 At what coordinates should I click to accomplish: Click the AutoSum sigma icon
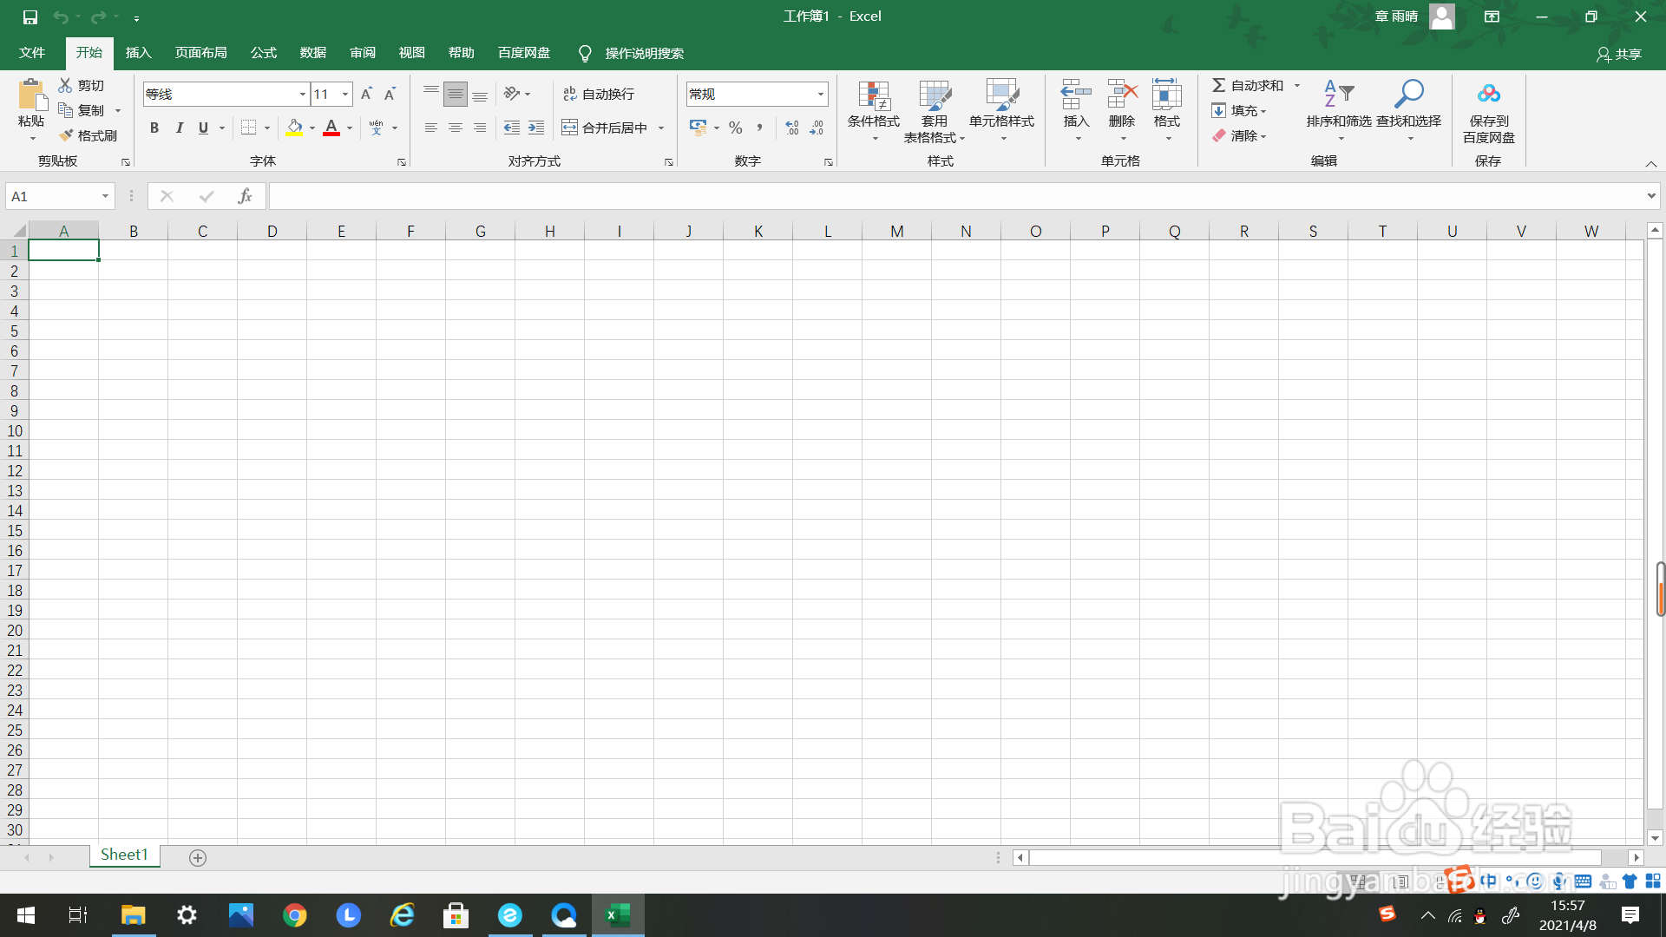[x=1219, y=85]
